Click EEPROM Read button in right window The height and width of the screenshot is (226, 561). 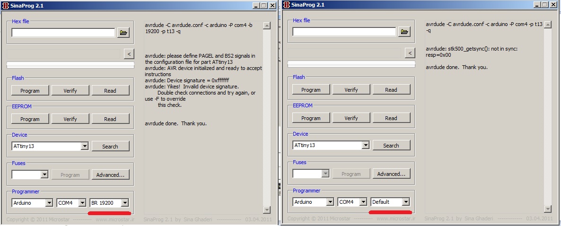coord(391,118)
